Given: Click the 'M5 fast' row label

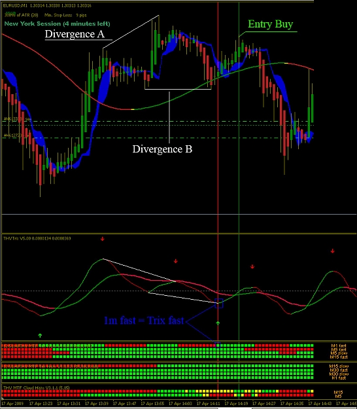Looking at the screenshot, I should [x=339, y=349].
